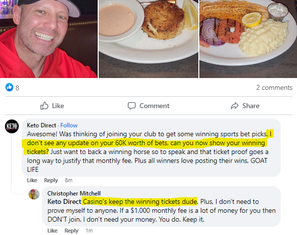Click the blue thumbs-up reaction icon
297x235 pixels.
(9, 87)
